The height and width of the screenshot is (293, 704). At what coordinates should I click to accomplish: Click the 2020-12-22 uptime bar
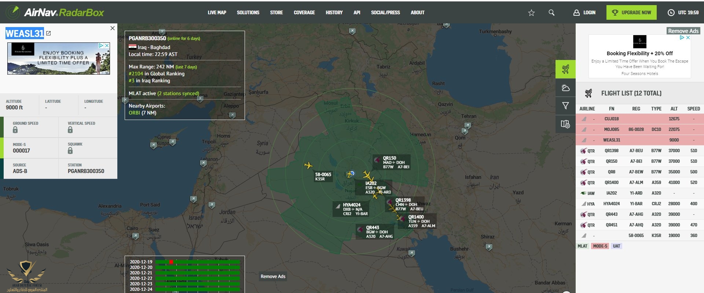pos(198,278)
